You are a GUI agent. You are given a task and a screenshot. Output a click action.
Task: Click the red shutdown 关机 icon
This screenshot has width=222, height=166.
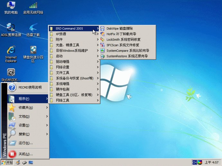12,154
